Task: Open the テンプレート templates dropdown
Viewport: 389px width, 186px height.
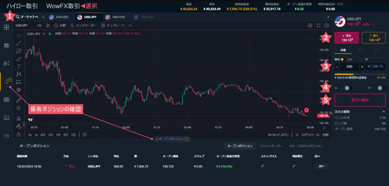Action: [x=113, y=25]
